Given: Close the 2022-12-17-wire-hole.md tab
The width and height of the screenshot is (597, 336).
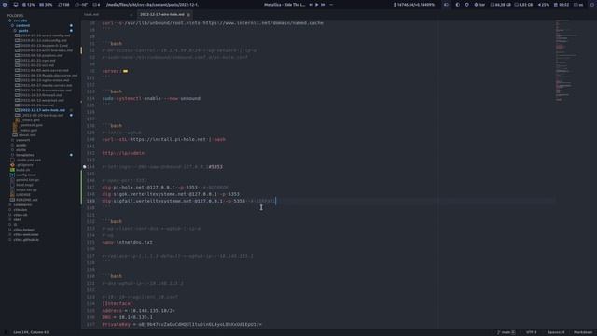Looking at the screenshot, I should tap(188, 15).
